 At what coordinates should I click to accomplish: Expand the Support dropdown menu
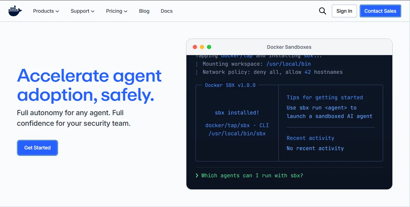point(83,11)
